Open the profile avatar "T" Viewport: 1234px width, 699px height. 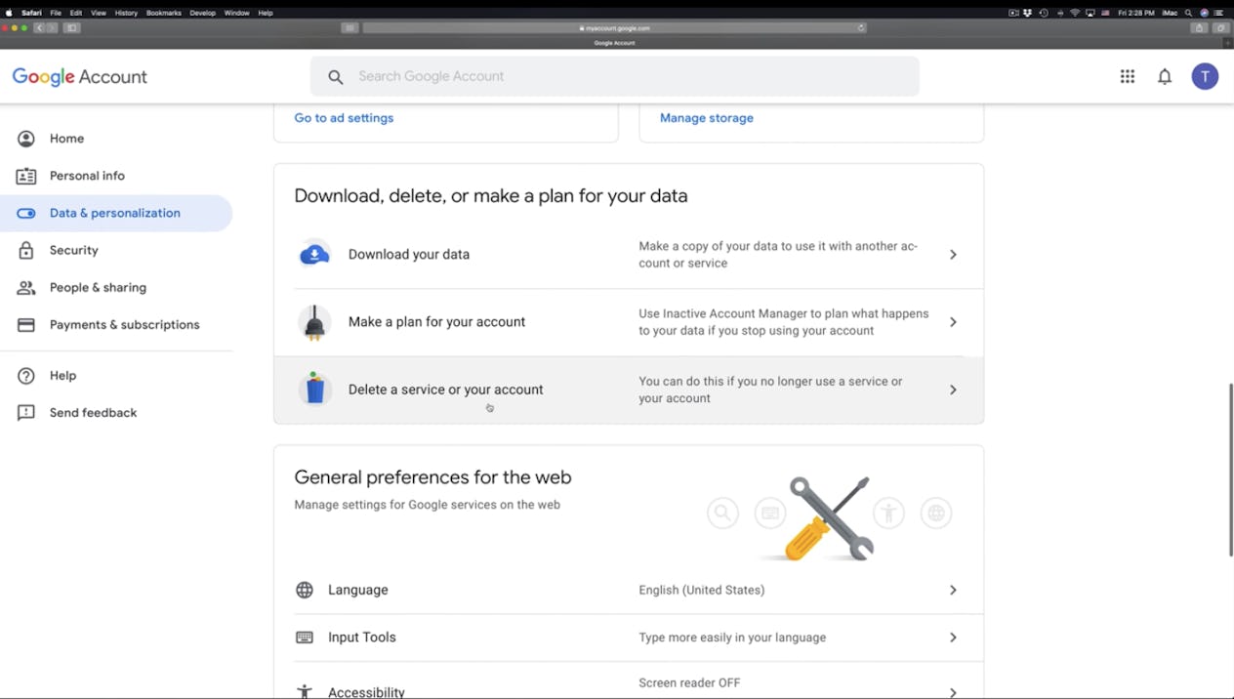pos(1205,76)
